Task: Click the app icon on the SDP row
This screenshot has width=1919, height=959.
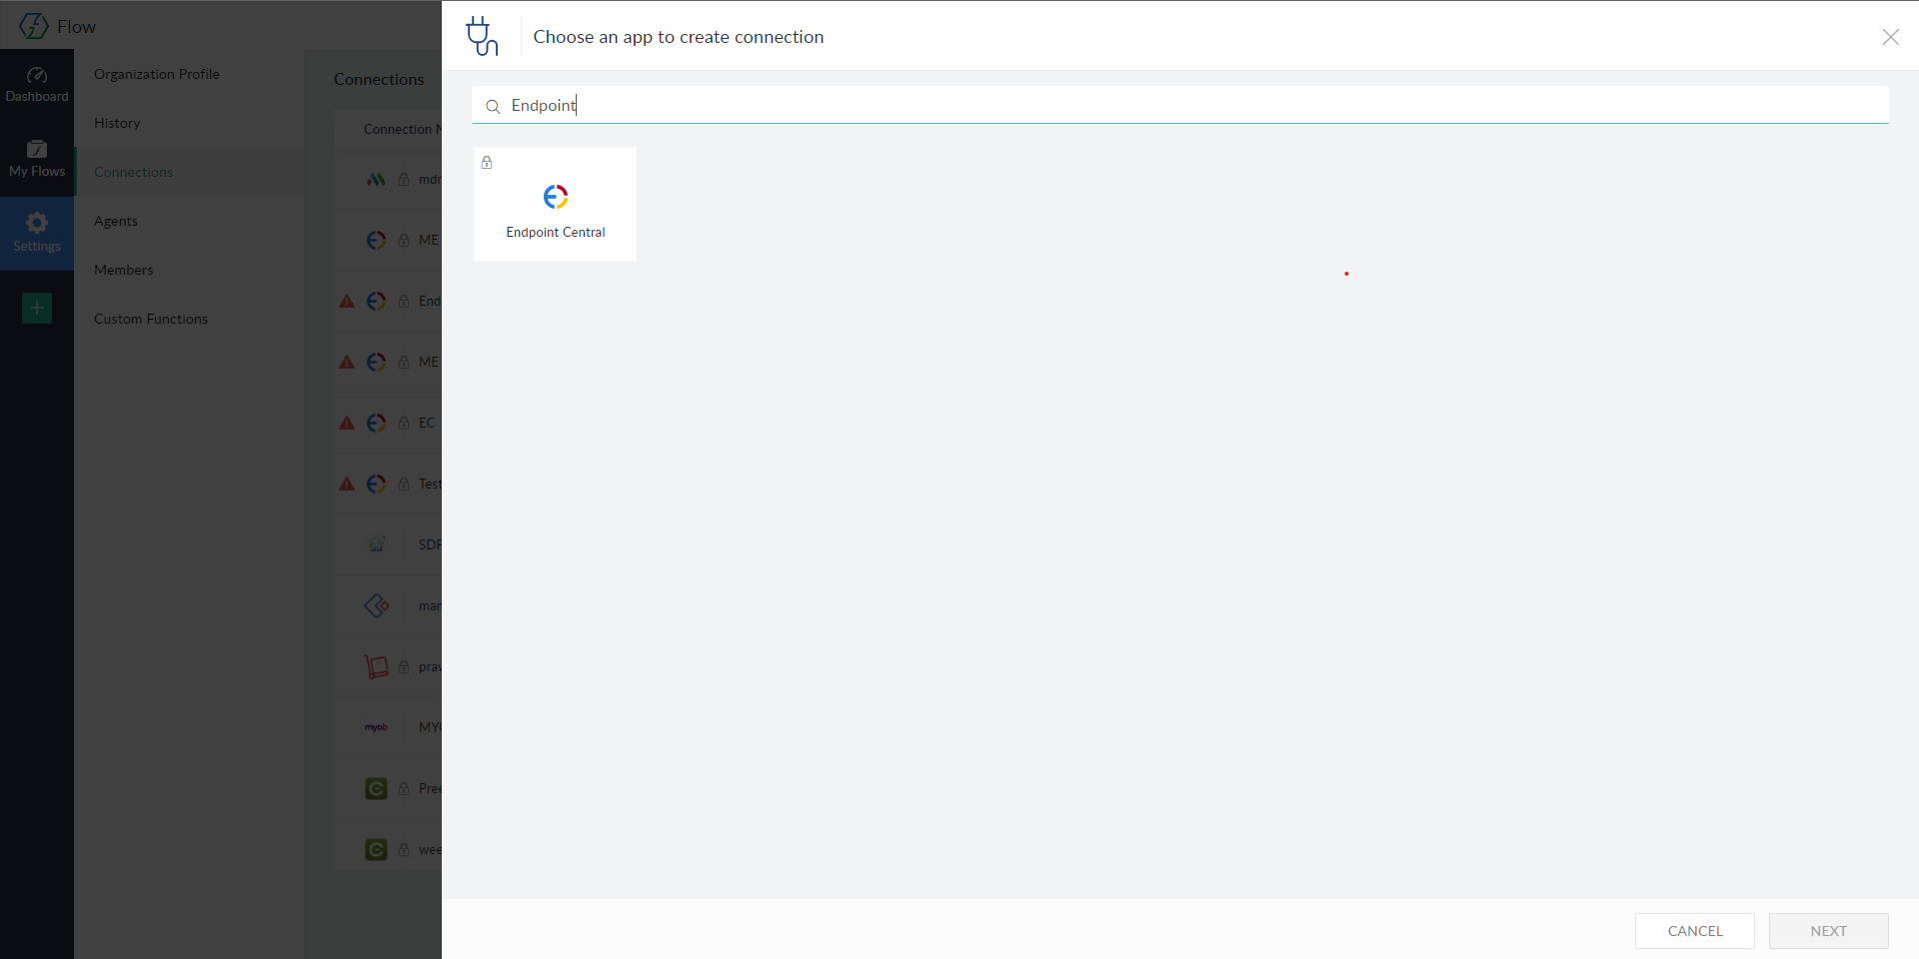Action: pos(376,544)
